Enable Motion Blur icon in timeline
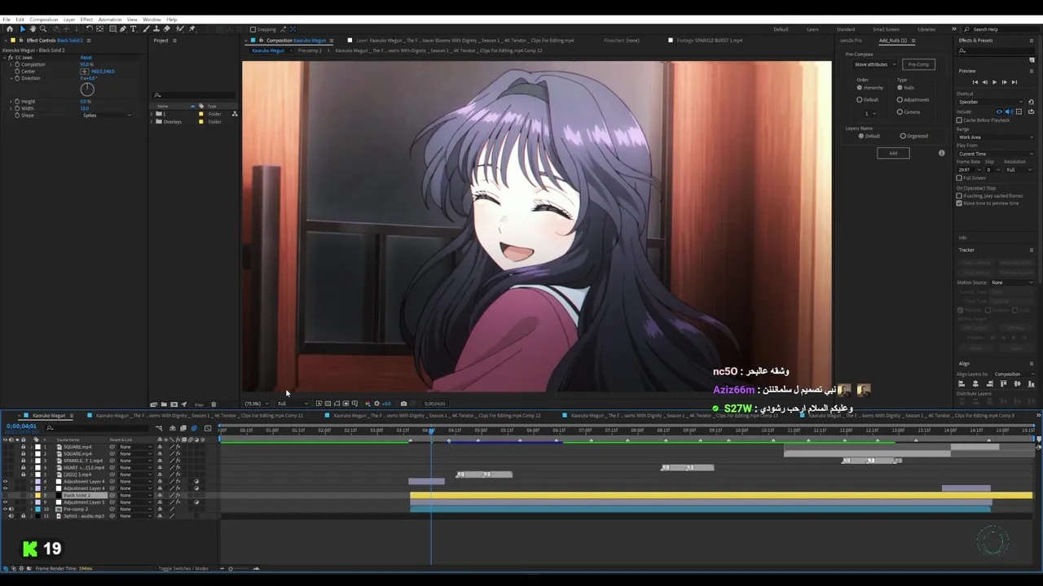Image resolution: width=1043 pixels, height=586 pixels. (x=194, y=428)
